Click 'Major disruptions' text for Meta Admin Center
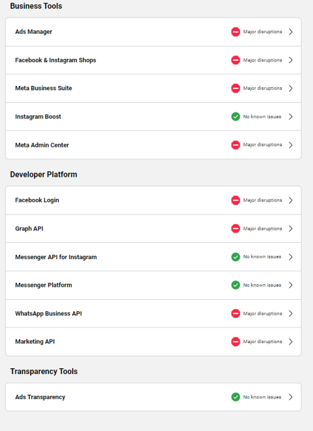313x431 pixels. (x=262, y=145)
